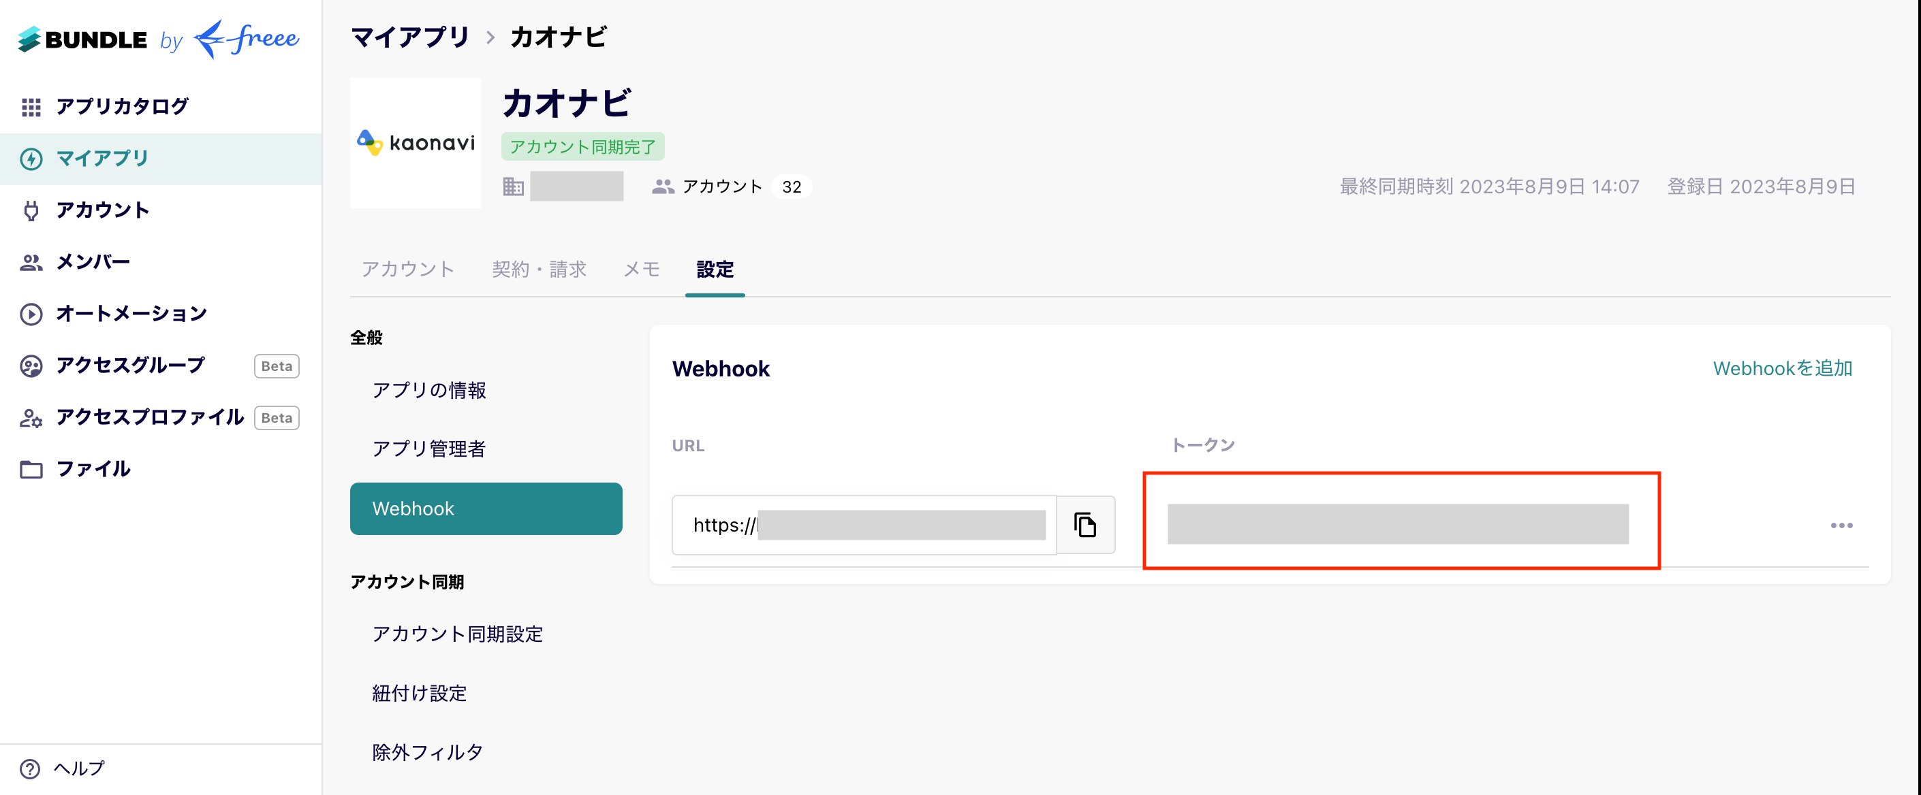Click the folder icon beside ファイル

(x=31, y=470)
